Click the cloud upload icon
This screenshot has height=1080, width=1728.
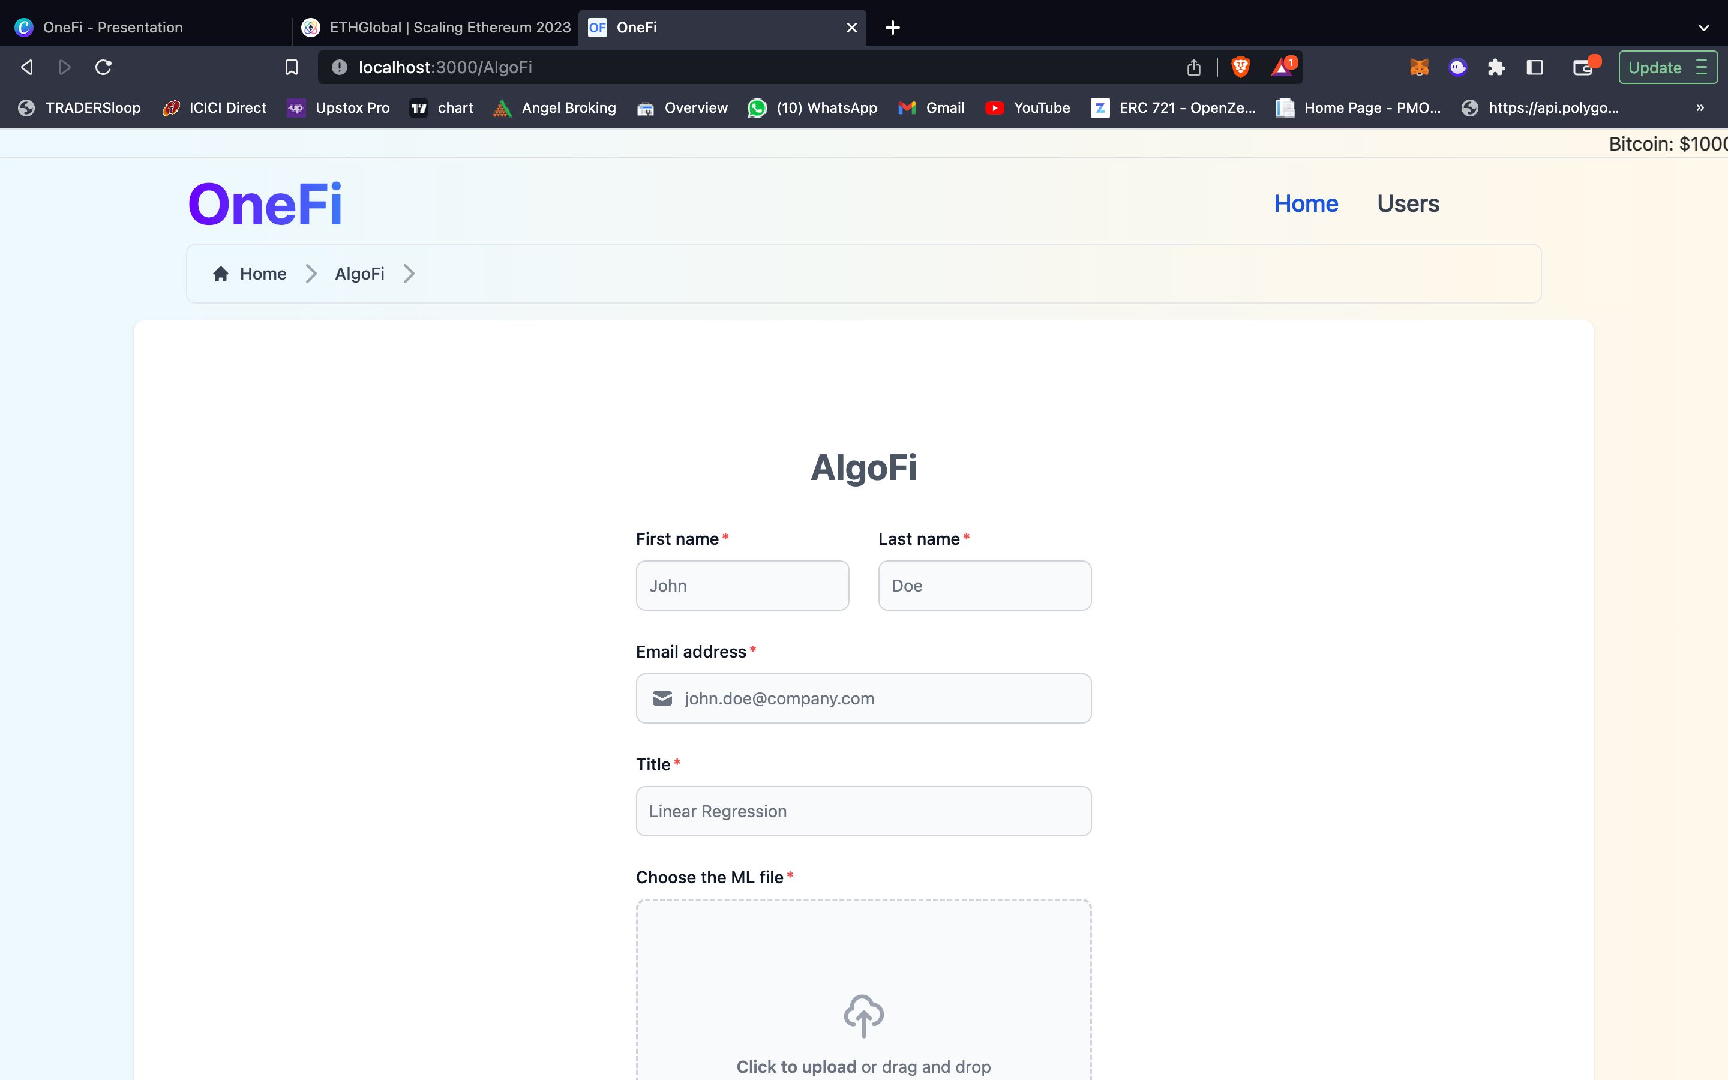click(863, 1014)
